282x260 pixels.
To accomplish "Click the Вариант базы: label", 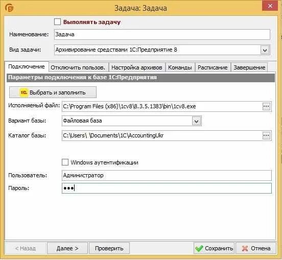I will click(x=27, y=121).
